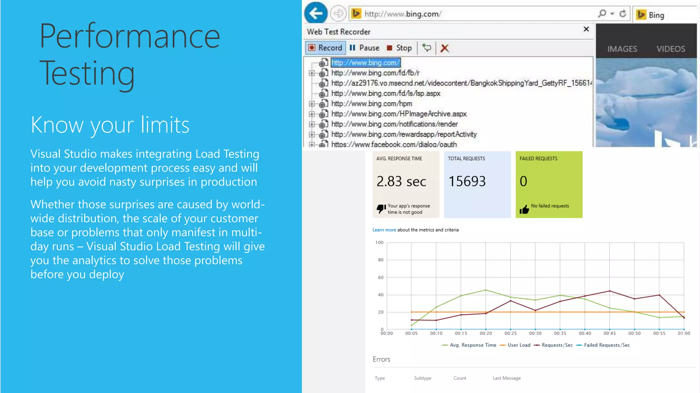
Task: Click the add comment icon in recorder toolbar
Action: pos(427,48)
